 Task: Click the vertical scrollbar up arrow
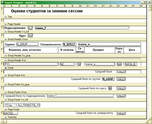(x=150, y=6)
